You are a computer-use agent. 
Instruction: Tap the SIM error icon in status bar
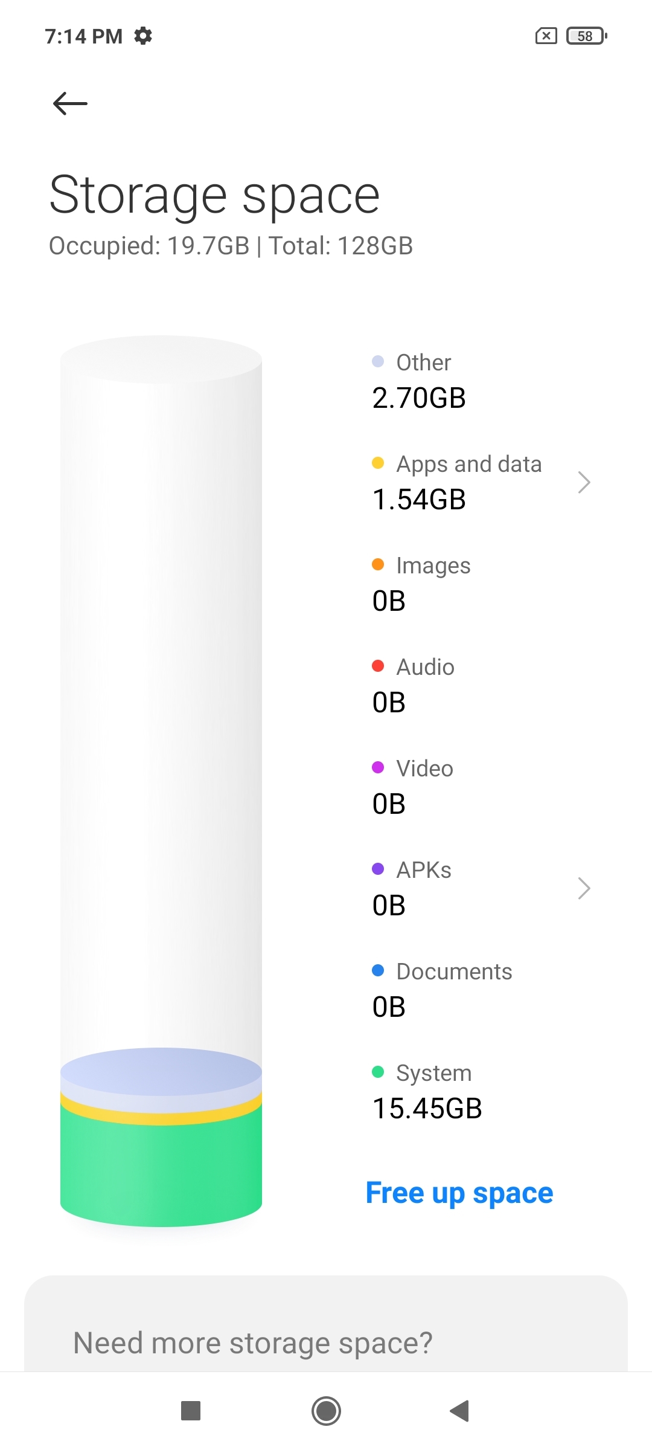[x=546, y=36]
